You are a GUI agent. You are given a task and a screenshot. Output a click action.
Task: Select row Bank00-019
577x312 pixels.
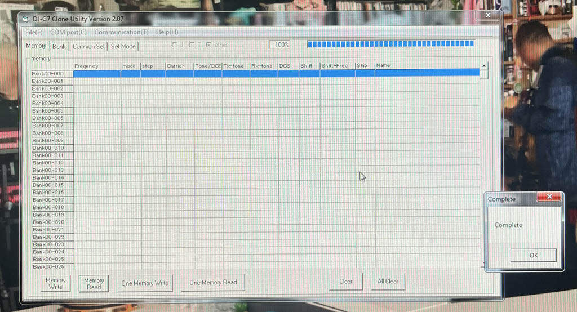53,215
